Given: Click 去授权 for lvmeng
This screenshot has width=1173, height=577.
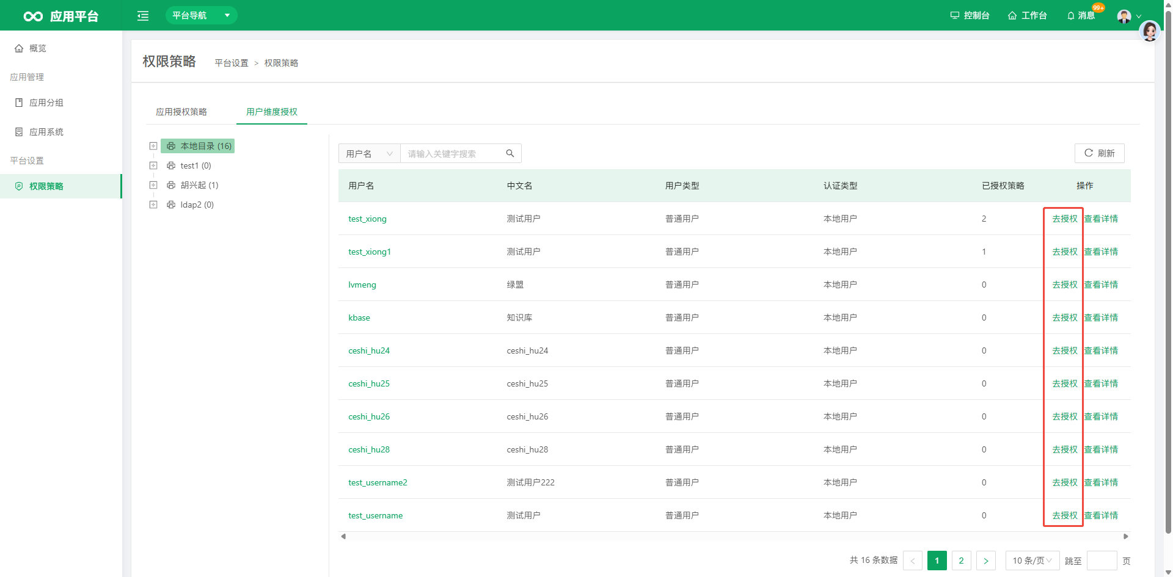Looking at the screenshot, I should point(1065,285).
